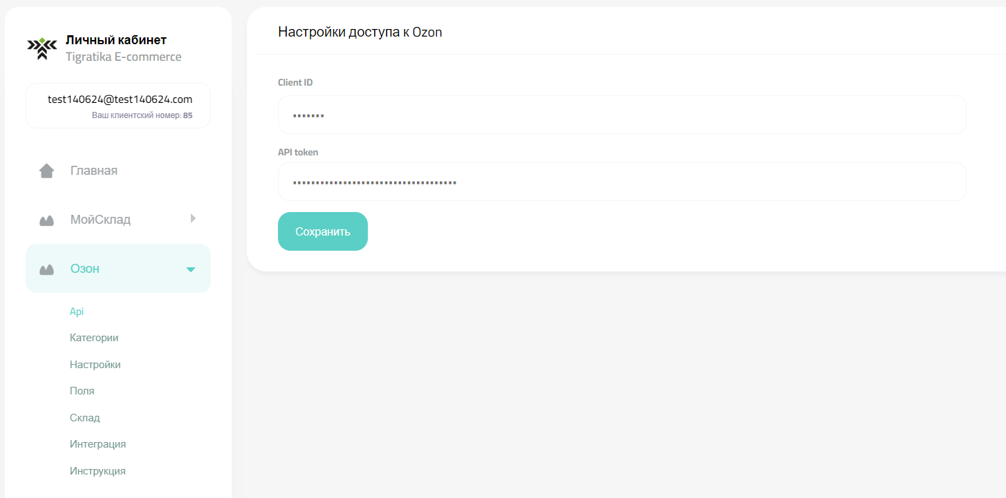Focus the API token input field
1006x498 pixels.
(622, 182)
